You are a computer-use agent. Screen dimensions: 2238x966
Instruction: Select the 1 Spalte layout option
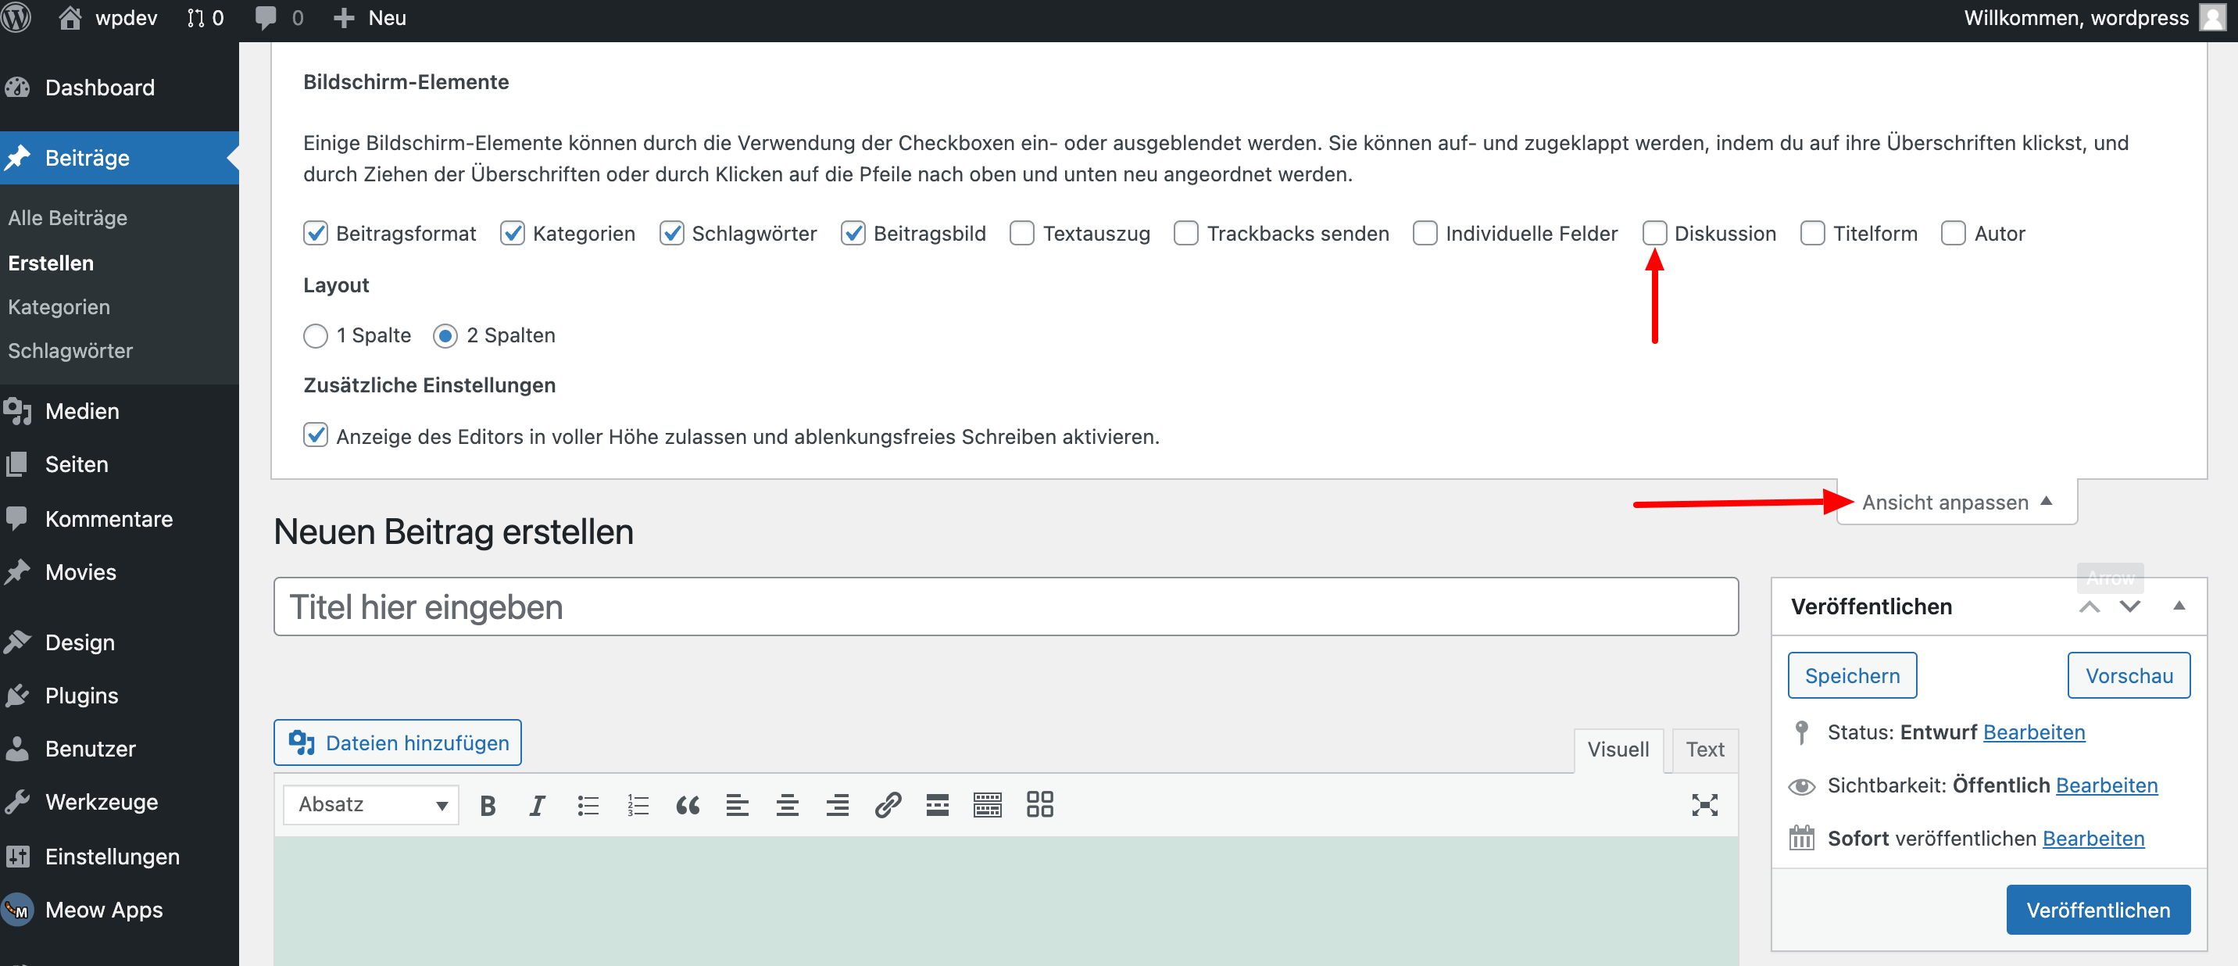[316, 335]
